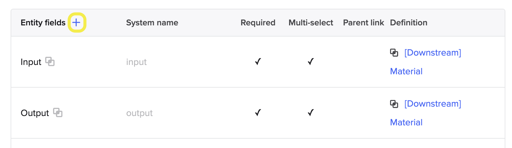
Task: Open [Downstream] link in Output row
Action: click(x=433, y=104)
